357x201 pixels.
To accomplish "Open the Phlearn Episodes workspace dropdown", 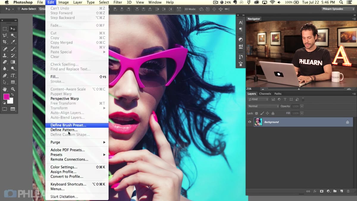I will [x=338, y=9].
